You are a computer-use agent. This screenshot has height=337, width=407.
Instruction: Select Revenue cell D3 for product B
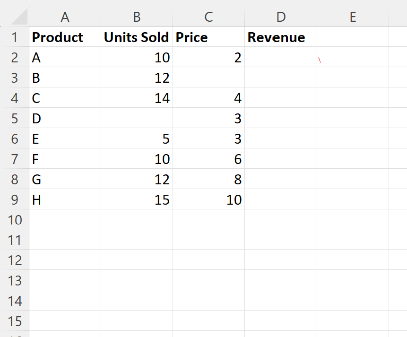pyautogui.click(x=281, y=78)
